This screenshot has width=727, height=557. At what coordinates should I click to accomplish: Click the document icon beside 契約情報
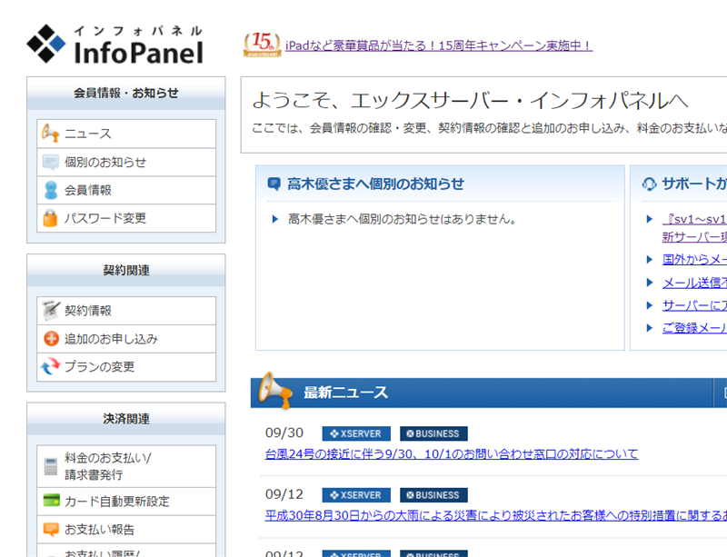coord(50,310)
